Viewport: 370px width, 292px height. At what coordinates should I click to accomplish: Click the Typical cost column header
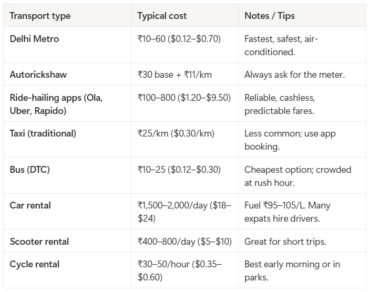point(163,16)
